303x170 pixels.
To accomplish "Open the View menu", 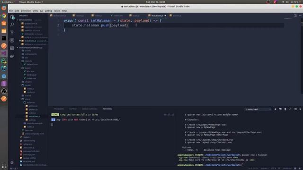I will tap(36, 11).
